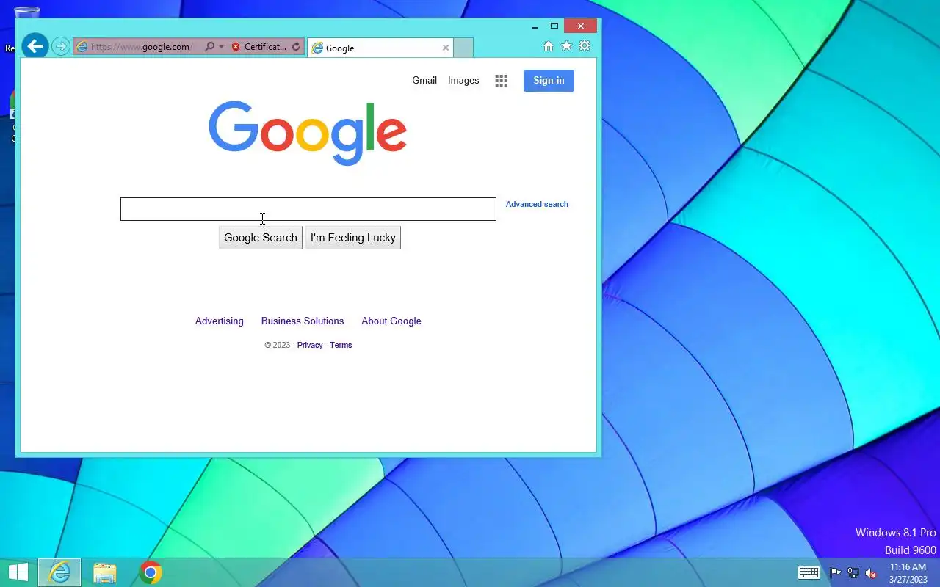Open File Explorer from the taskbar

pos(104,572)
